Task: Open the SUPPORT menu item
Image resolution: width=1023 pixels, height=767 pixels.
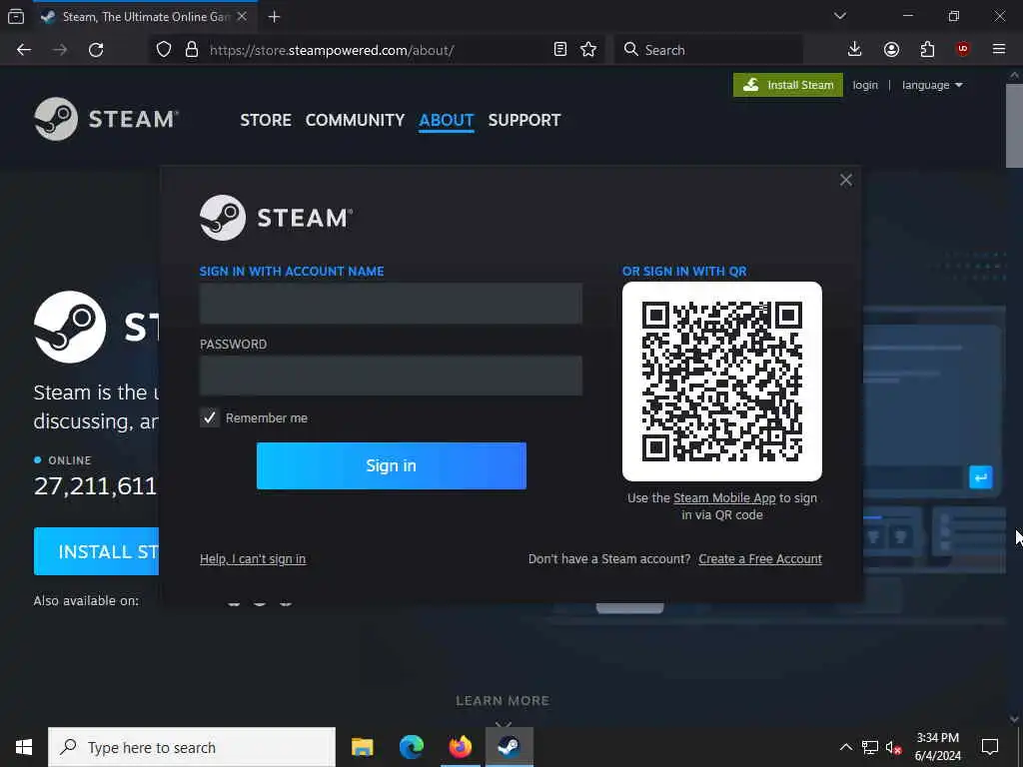Action: (524, 120)
